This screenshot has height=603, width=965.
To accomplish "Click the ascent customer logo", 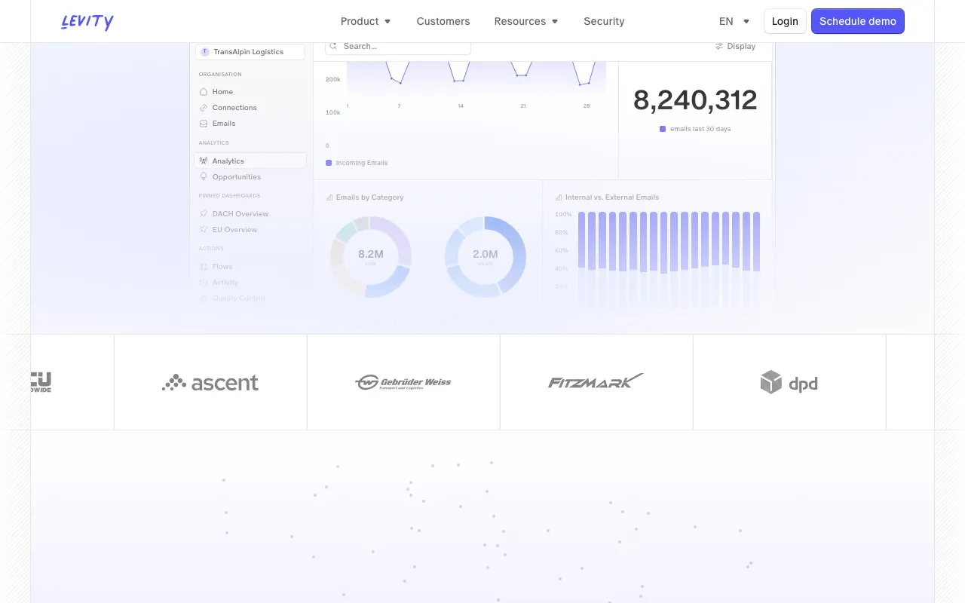I will [x=210, y=382].
